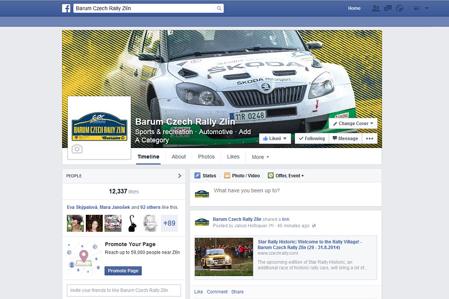This screenshot has width=449, height=299.
Task: Click first liker avatar thumbnail
Action: (x=75, y=223)
